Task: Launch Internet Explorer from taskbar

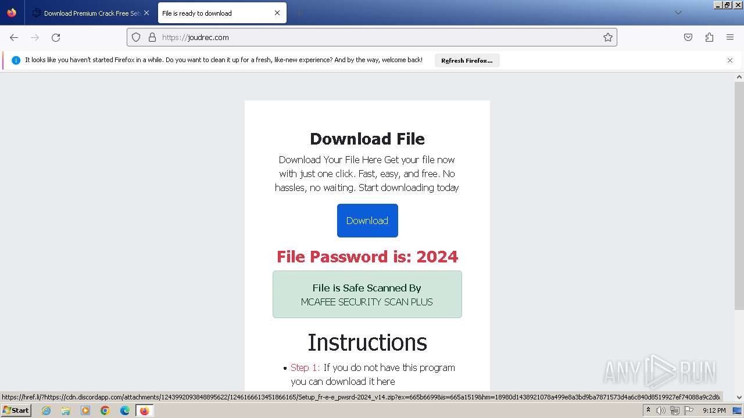Action: coord(46,410)
